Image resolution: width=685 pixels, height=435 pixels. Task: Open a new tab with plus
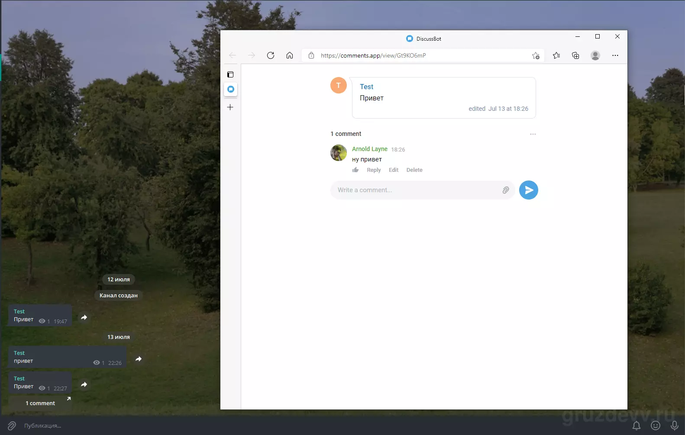pyautogui.click(x=230, y=107)
